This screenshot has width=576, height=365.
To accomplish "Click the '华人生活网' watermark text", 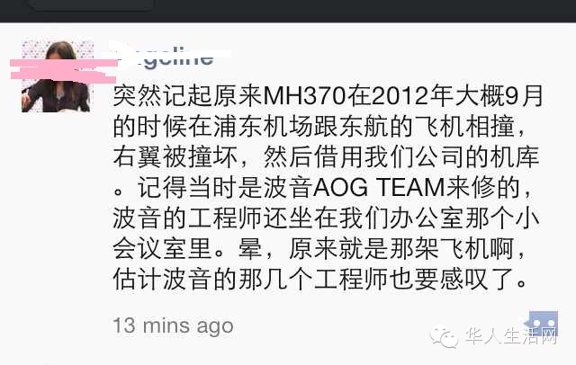I will point(511,335).
